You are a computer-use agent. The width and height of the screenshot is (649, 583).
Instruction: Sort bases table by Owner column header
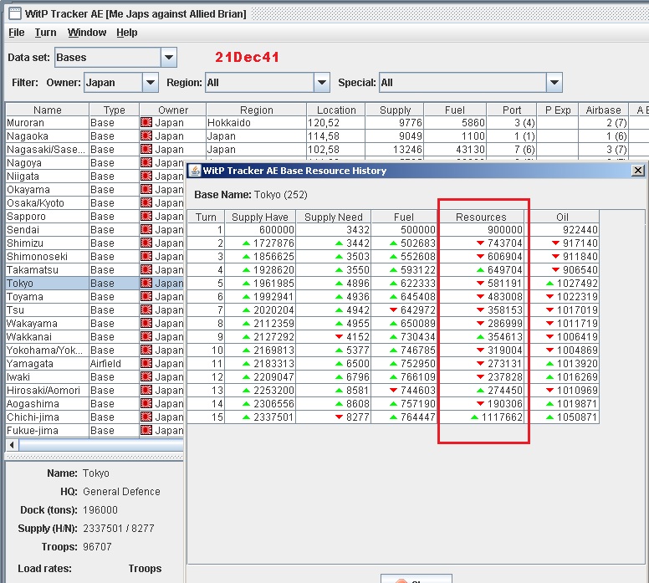click(x=173, y=110)
